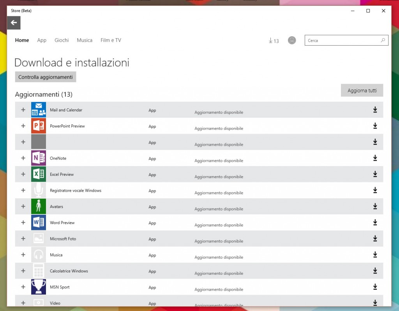Click the PowerPoint Preview app icon
Screen dimensions: 399x311
[39, 126]
